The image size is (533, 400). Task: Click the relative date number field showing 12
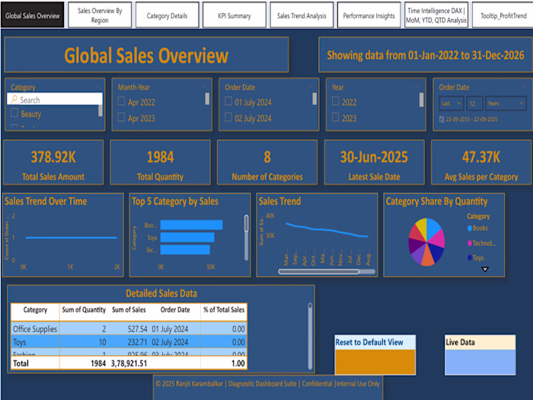click(474, 104)
